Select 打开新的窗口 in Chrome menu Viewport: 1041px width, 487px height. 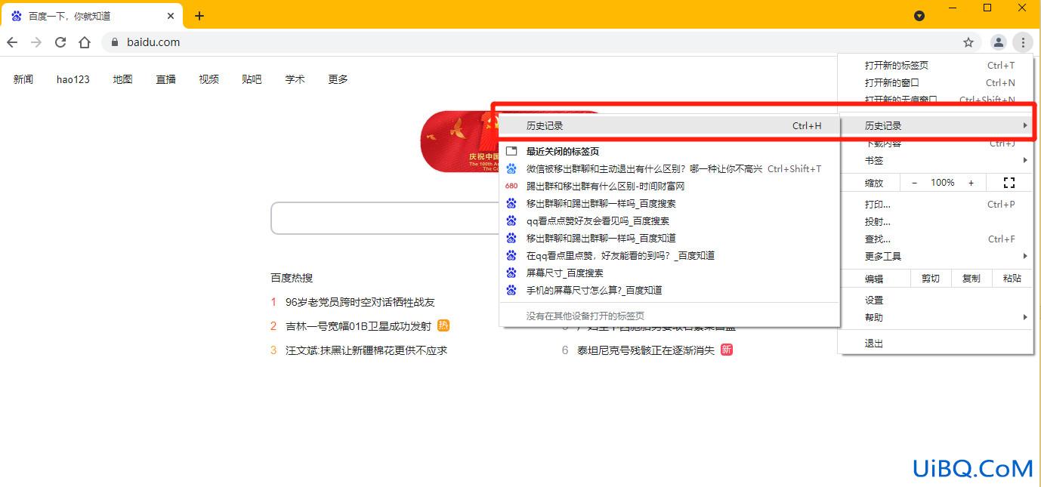(935, 83)
